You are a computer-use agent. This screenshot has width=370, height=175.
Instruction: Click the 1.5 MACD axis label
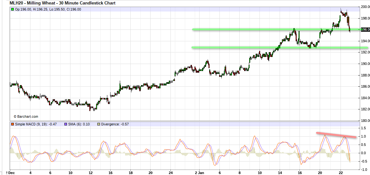pos(363,128)
